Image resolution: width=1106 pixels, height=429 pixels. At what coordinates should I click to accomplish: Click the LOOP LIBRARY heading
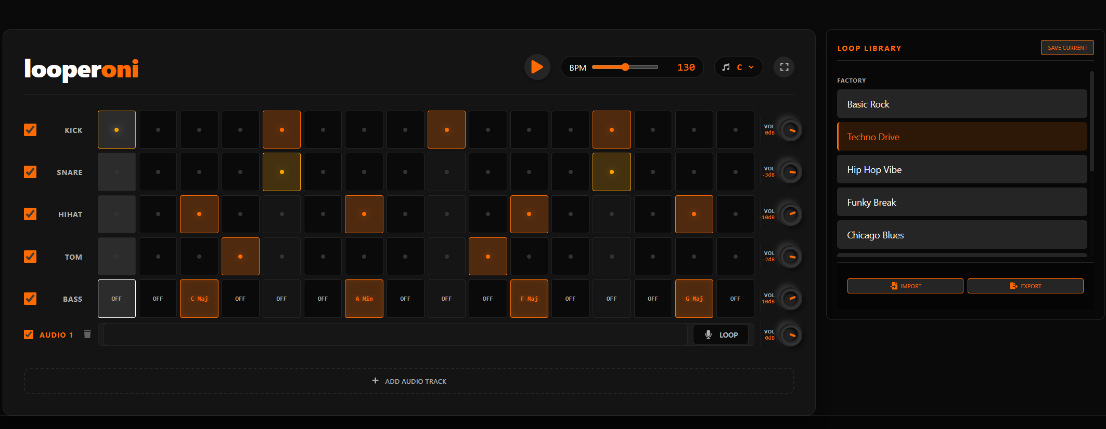pyautogui.click(x=869, y=48)
